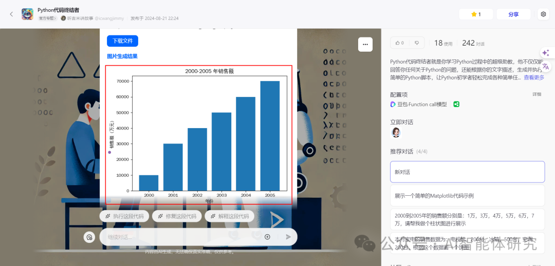Click the plus attachment icon in input
The height and width of the screenshot is (266, 555).
[x=267, y=237]
